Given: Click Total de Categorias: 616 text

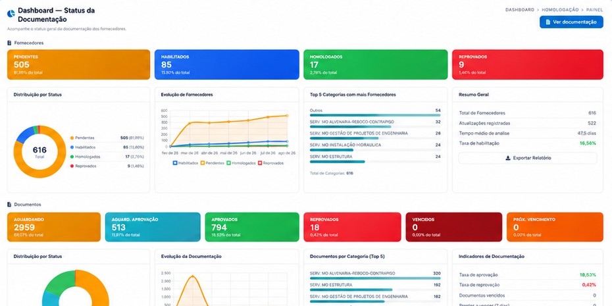Looking at the screenshot, I should (x=332, y=173).
